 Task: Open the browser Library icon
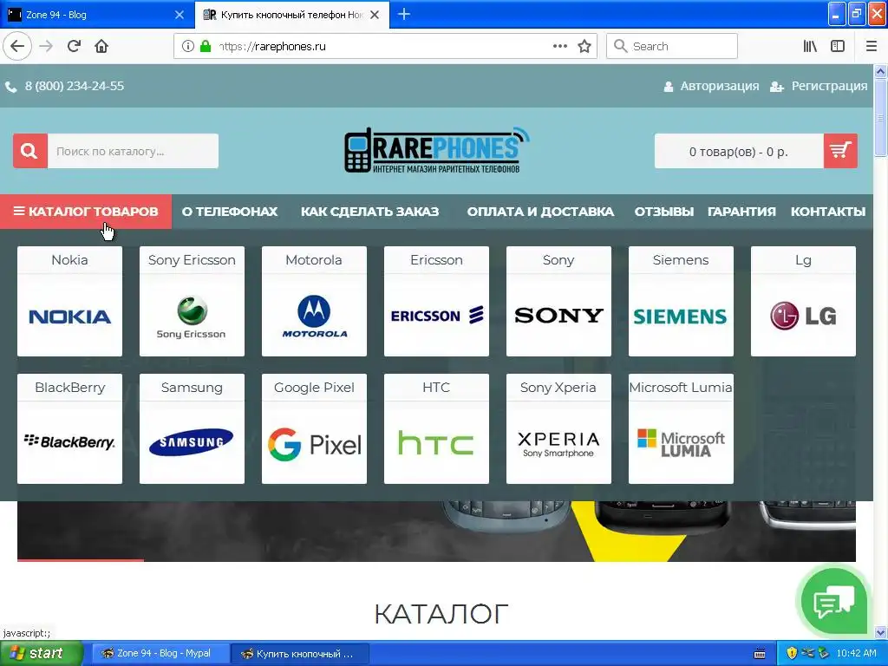click(x=810, y=46)
